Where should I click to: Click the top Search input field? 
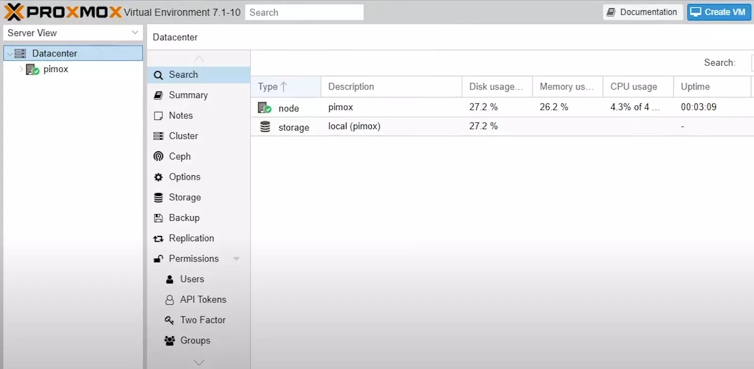(305, 12)
